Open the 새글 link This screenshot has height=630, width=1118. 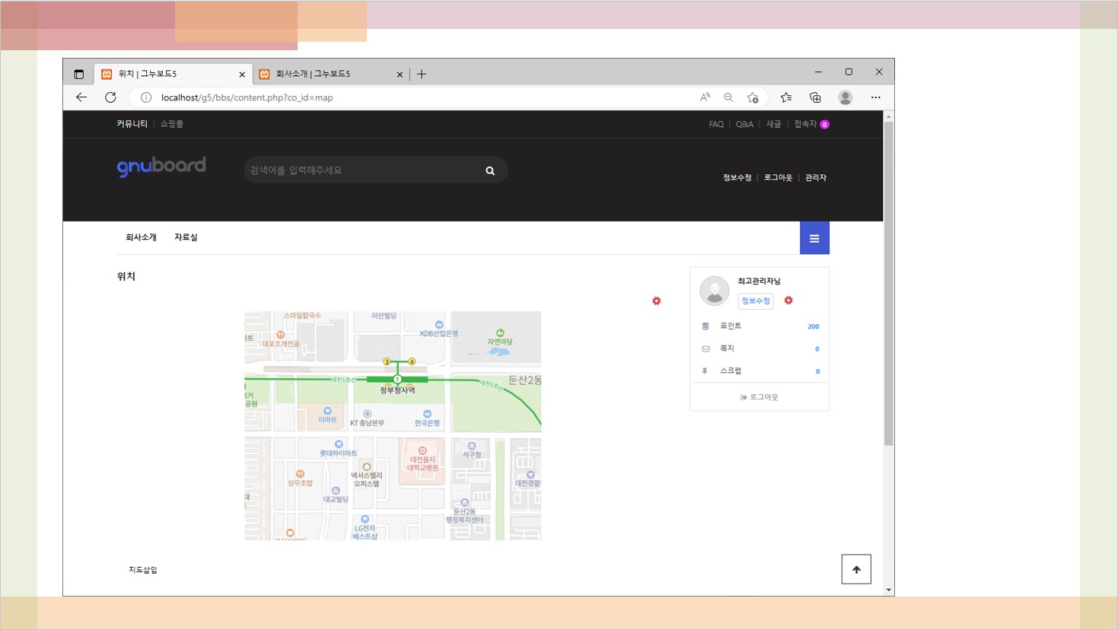pyautogui.click(x=773, y=124)
